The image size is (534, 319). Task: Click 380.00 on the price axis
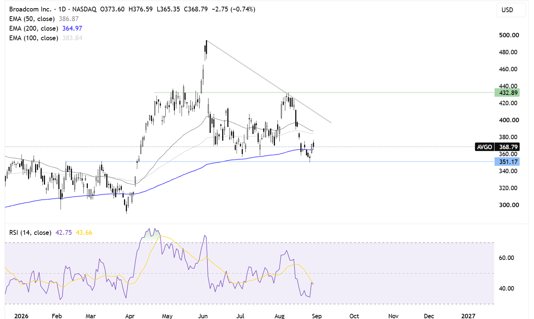tap(508, 137)
